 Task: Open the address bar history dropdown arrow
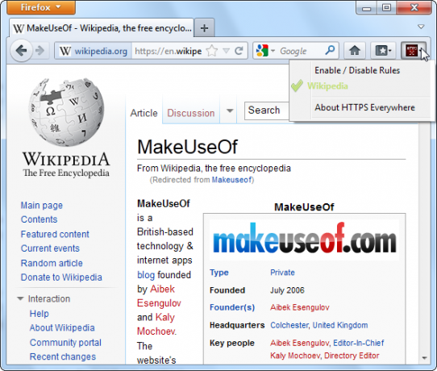(x=226, y=51)
